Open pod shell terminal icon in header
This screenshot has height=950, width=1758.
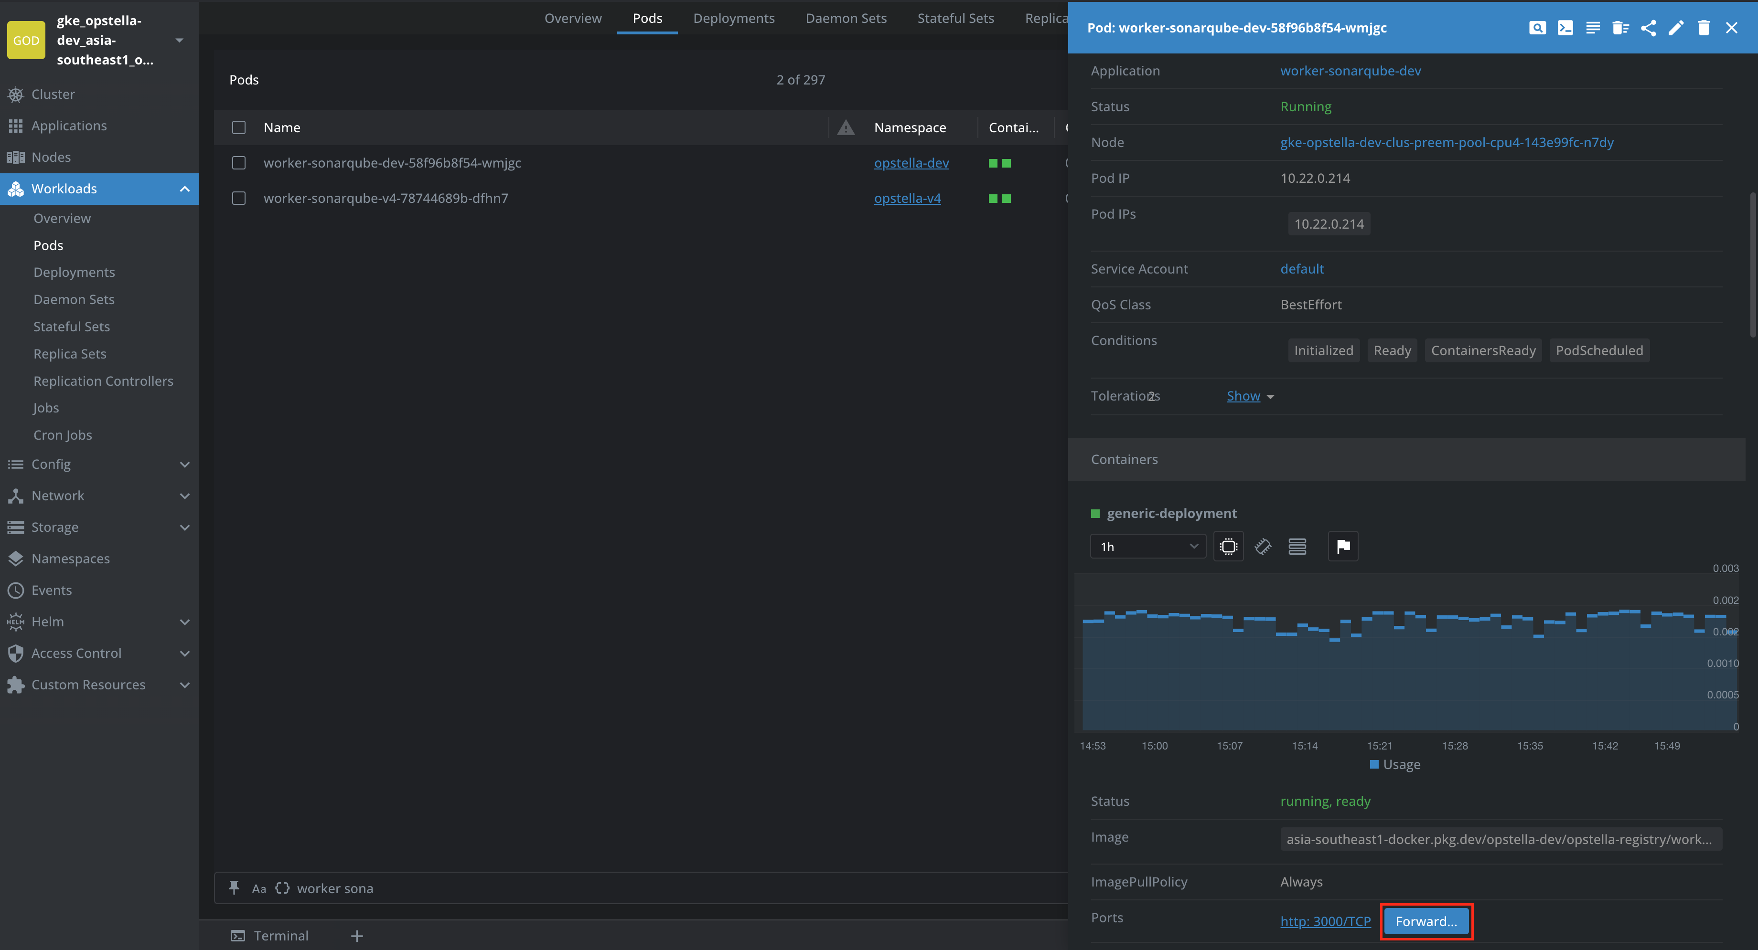(x=1565, y=28)
